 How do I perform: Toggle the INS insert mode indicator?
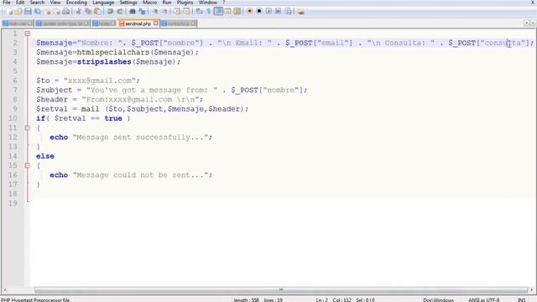coord(522,300)
